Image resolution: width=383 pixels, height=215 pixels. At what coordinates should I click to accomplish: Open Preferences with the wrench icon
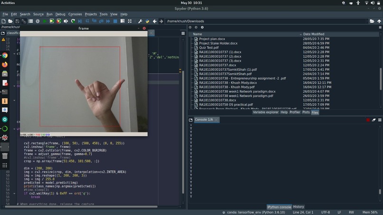(140, 21)
